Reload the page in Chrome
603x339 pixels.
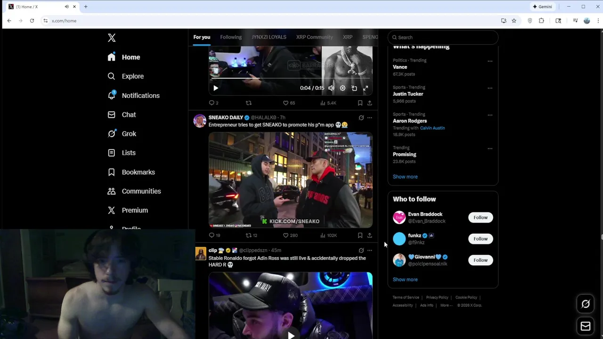[x=32, y=21]
